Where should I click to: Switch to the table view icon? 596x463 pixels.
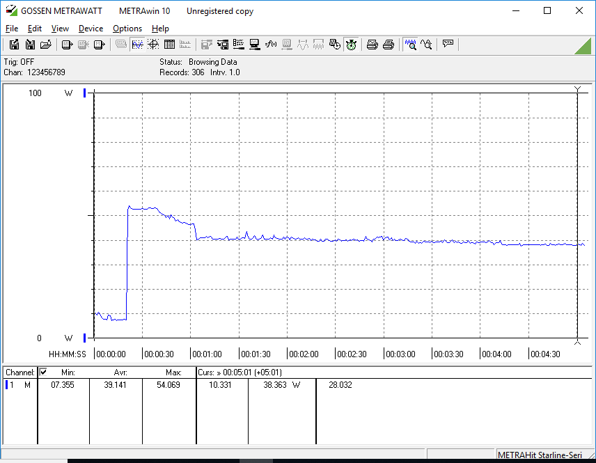tap(169, 45)
